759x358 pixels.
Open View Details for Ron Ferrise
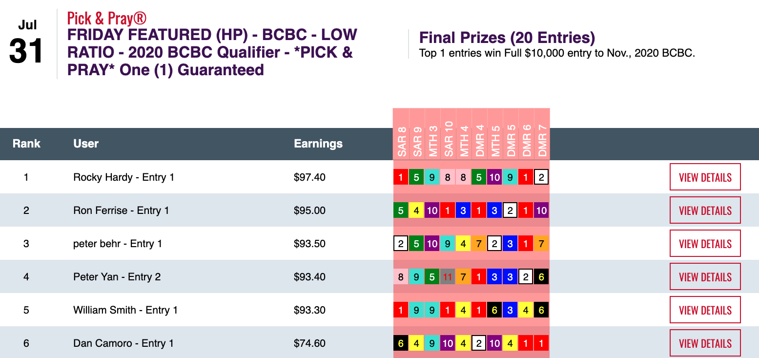point(705,211)
